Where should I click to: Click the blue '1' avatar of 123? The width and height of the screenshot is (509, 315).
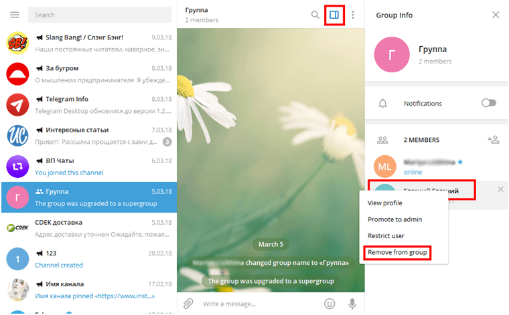[x=17, y=259]
